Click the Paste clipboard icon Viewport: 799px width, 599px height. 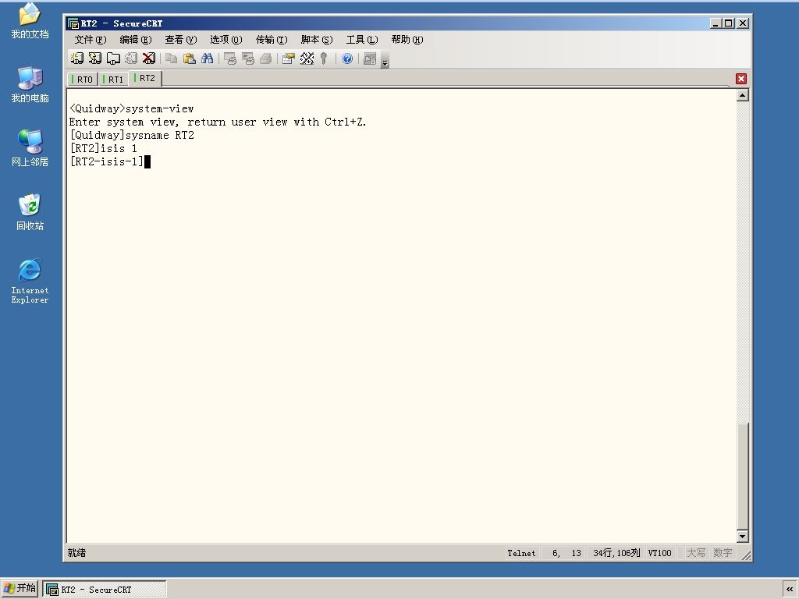tap(189, 58)
